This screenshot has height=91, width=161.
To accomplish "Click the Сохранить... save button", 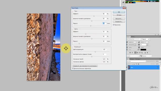I will click(x=119, y=22).
